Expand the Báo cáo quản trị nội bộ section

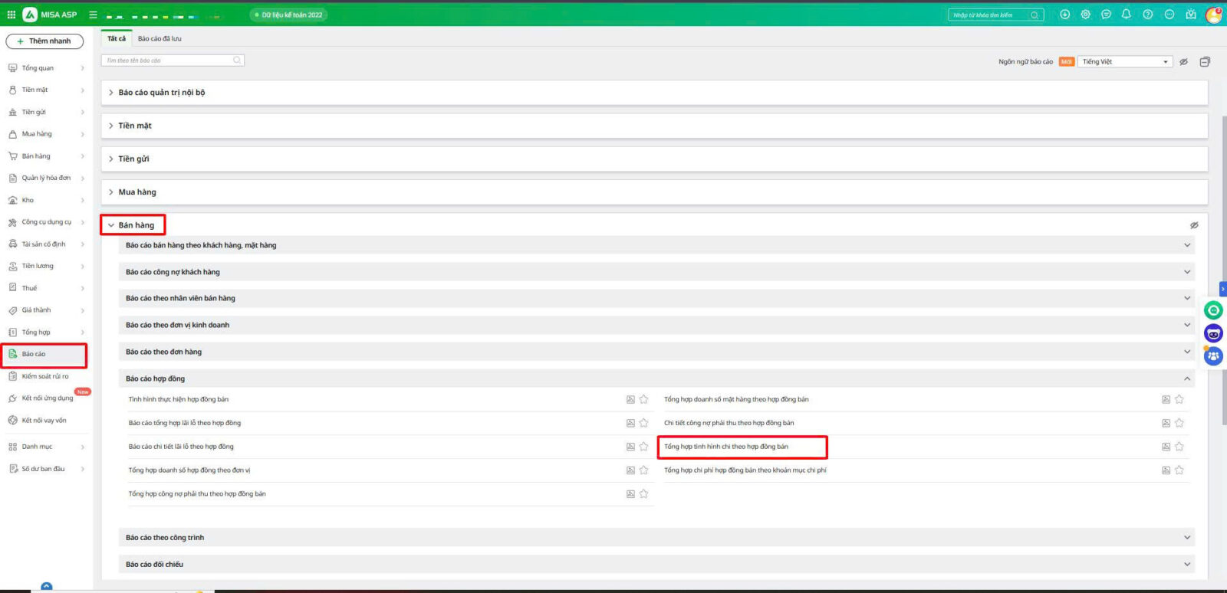tap(161, 93)
